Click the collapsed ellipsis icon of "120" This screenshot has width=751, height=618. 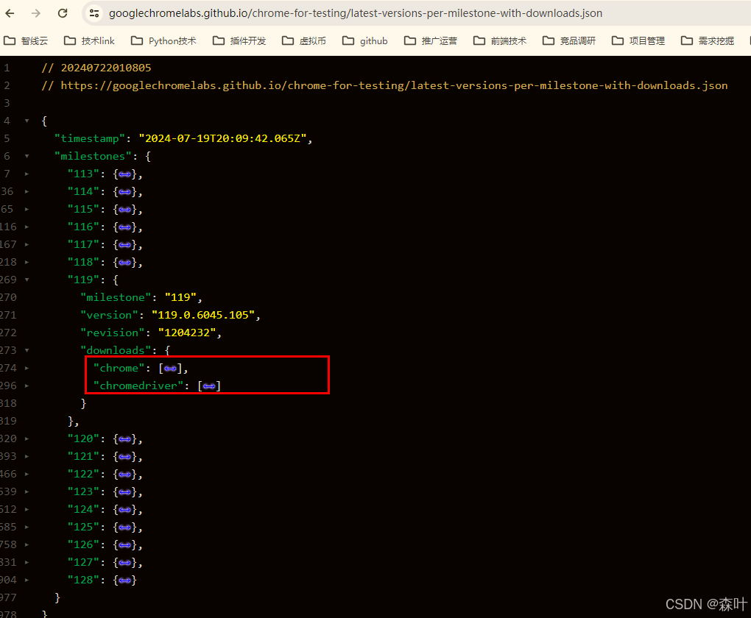tap(125, 439)
